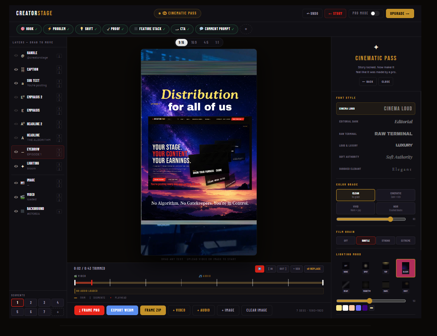437x336 pixels.
Task: Select the Cinematic color grade
Action: point(396,195)
